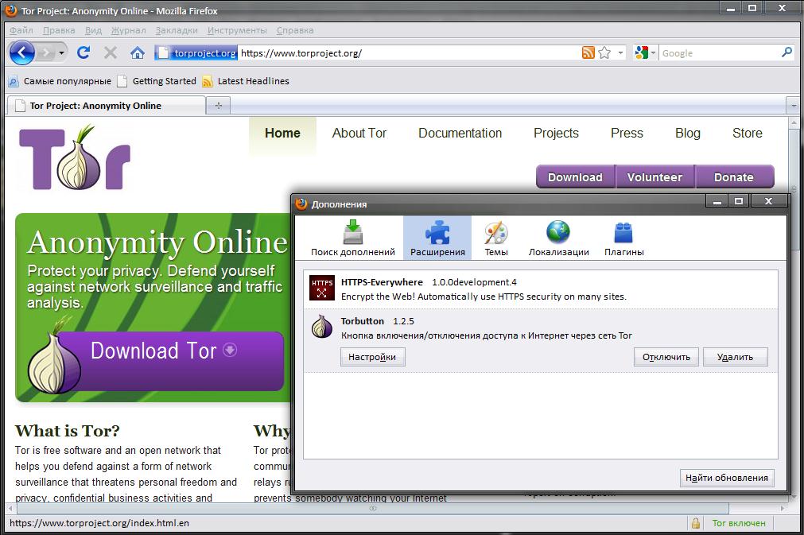Click in the Google search field
804x535 pixels.
[718, 53]
